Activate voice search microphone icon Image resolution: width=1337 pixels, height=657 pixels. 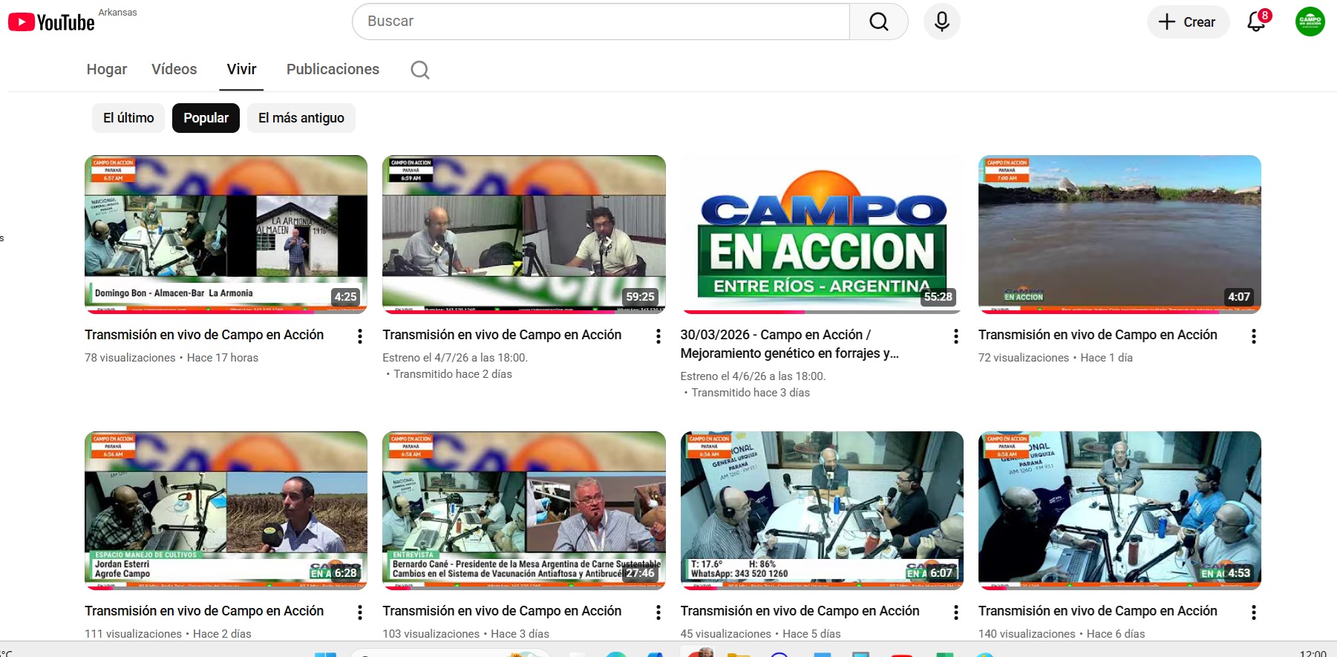(x=941, y=22)
